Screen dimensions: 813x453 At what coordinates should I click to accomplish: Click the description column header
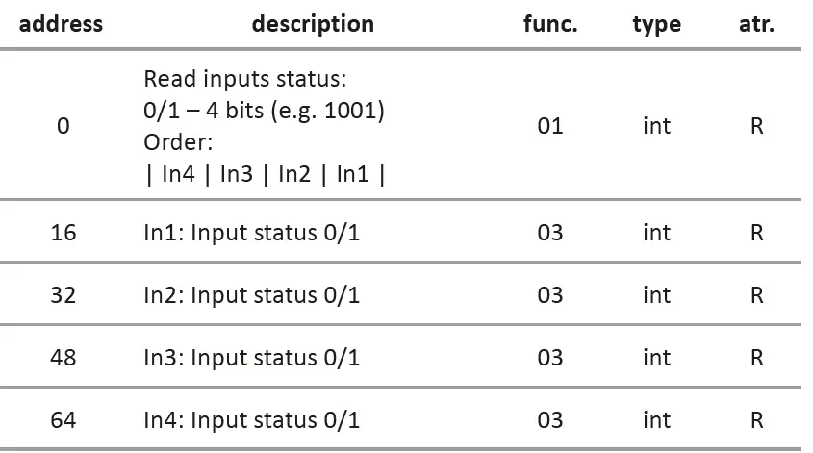313,24
